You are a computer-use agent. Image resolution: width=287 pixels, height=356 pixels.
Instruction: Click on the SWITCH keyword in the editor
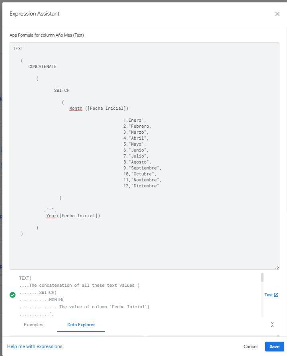[62, 90]
